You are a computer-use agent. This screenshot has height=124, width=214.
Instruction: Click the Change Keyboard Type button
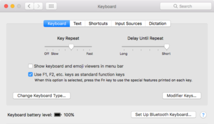pyautogui.click(x=42, y=95)
